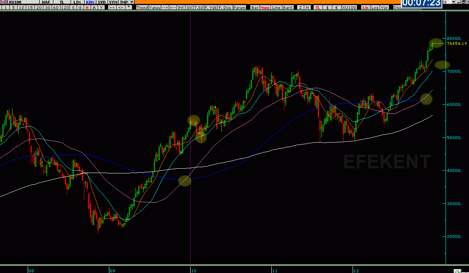Click the right arrow "-->" drawing tool

(164, 7)
